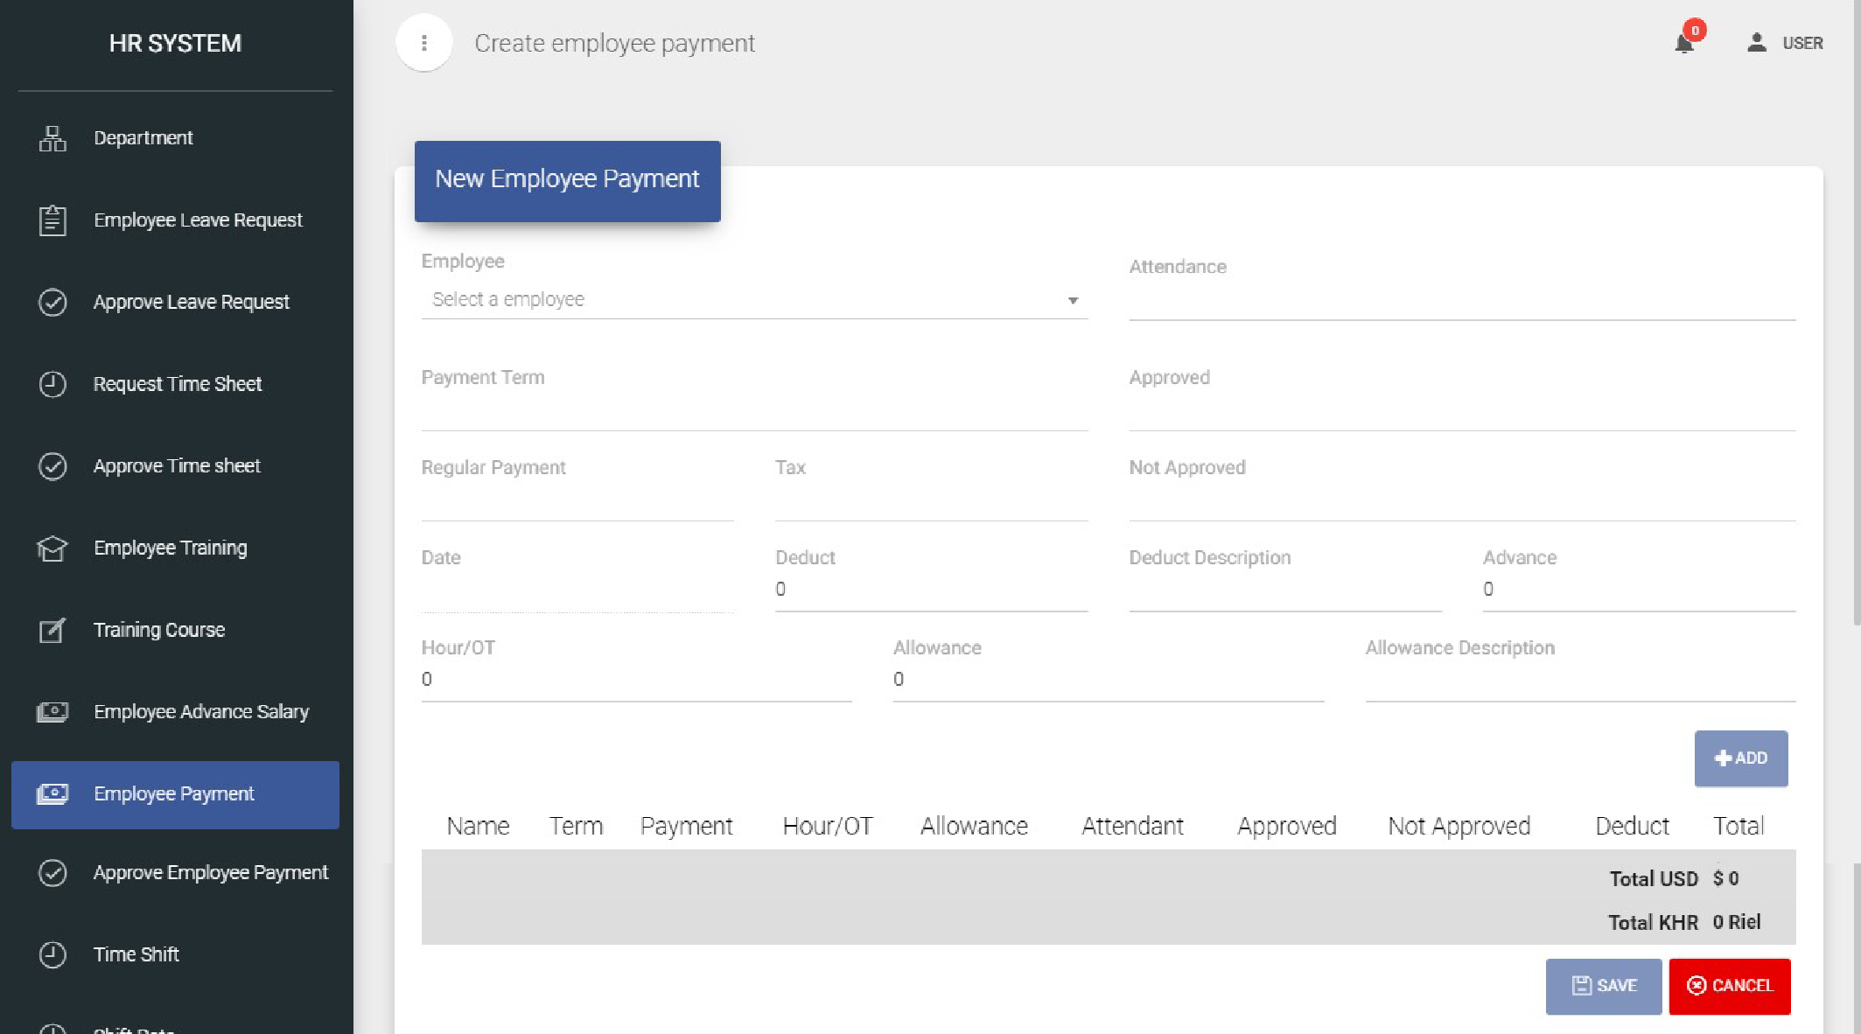Screen dimensions: 1861x1034
Task: Toggle the Approve Time Sheet option
Action: [179, 465]
